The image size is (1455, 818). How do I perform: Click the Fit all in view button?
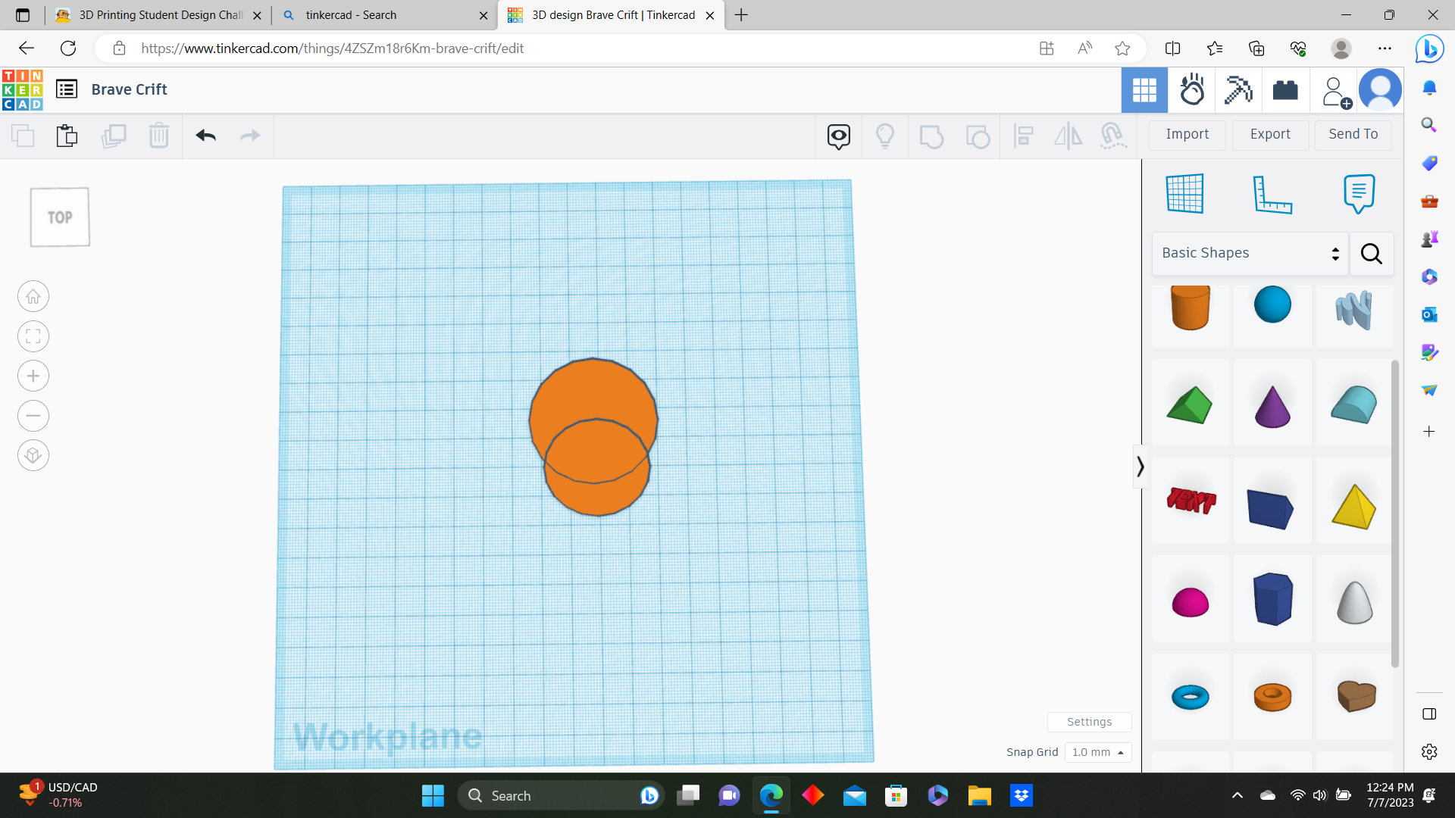point(33,336)
